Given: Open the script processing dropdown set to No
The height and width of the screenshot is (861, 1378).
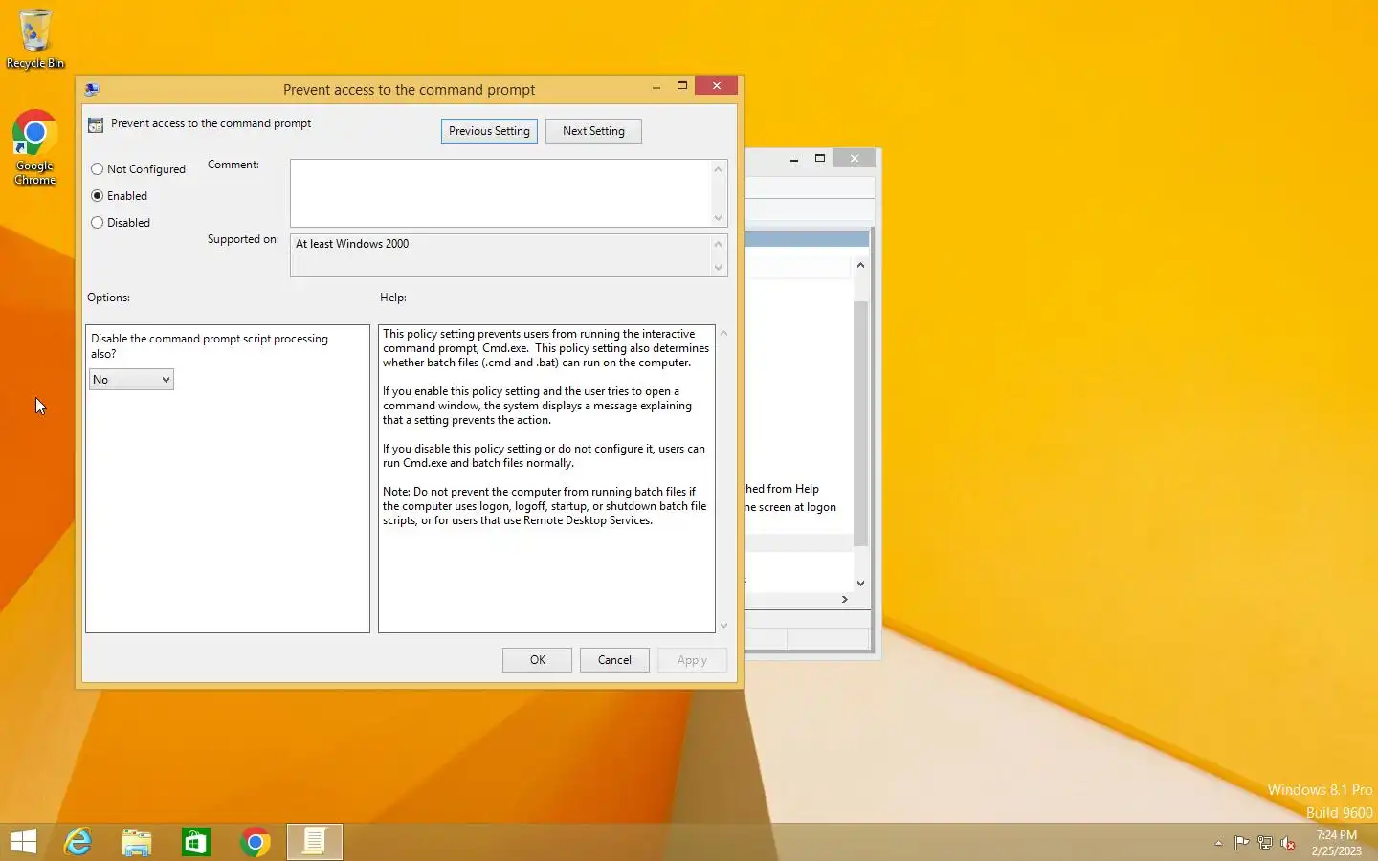Looking at the screenshot, I should [x=131, y=380].
